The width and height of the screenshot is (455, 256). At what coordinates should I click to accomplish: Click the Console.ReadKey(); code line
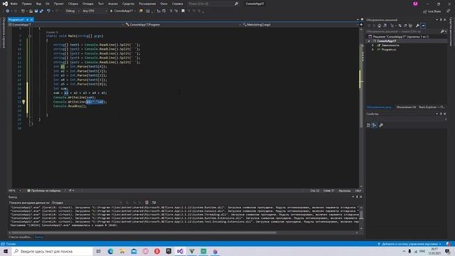tap(70, 106)
